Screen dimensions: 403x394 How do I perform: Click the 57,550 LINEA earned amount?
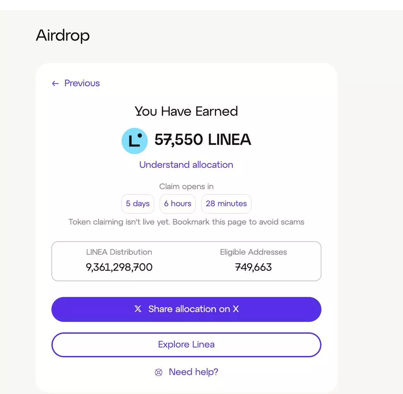pos(203,140)
